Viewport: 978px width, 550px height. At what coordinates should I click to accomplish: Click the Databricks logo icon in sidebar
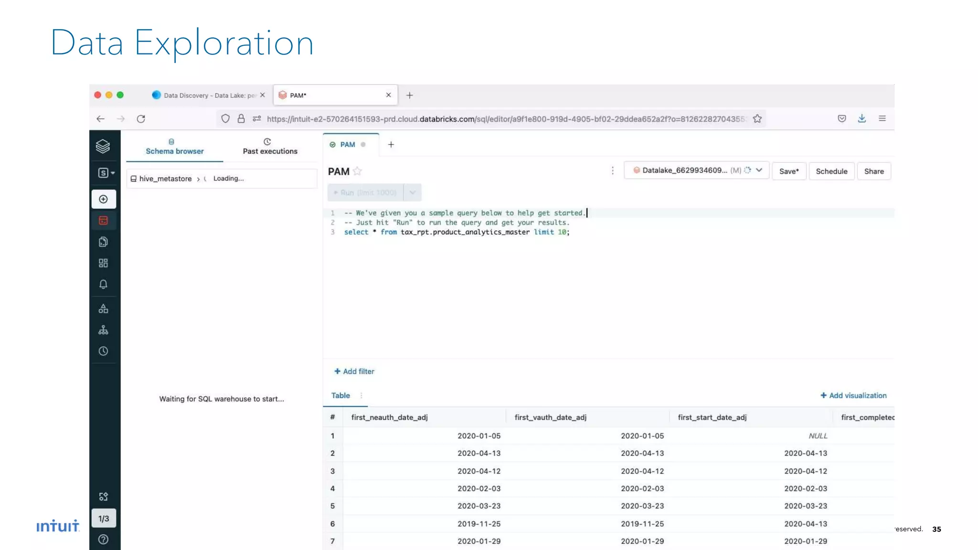(x=103, y=146)
